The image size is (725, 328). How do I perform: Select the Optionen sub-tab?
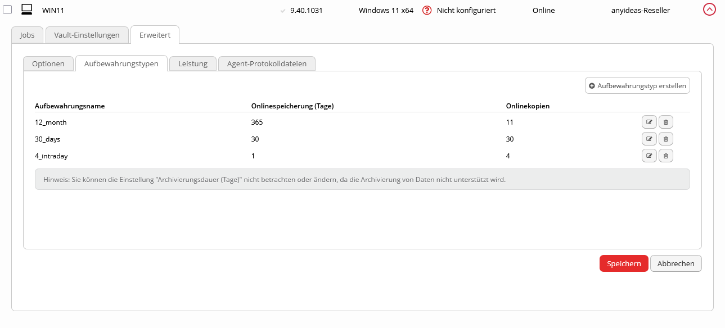(x=48, y=63)
